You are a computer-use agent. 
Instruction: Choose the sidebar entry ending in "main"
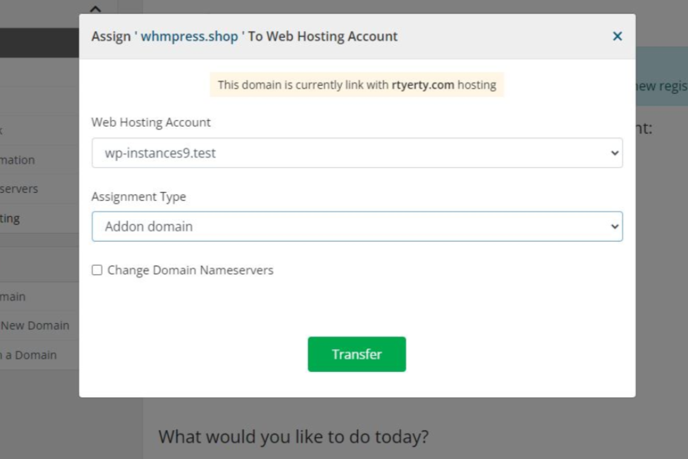13,297
